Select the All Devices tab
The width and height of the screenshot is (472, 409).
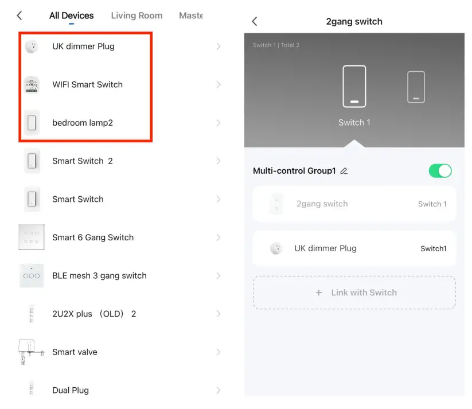point(72,15)
